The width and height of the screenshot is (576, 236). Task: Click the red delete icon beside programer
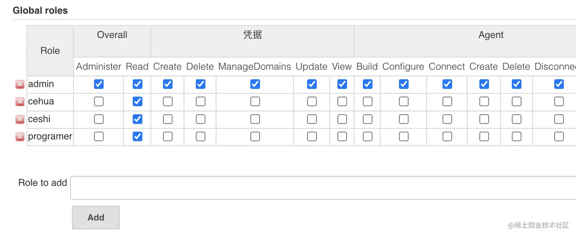(20, 137)
